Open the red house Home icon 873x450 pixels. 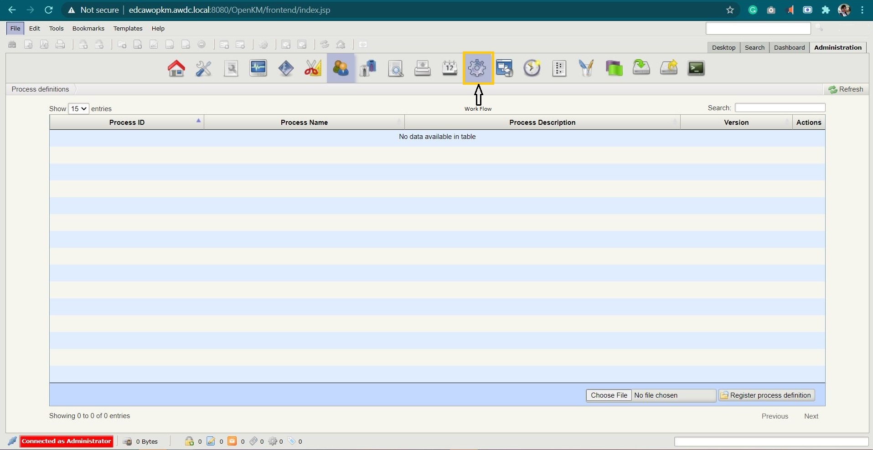[x=176, y=68]
